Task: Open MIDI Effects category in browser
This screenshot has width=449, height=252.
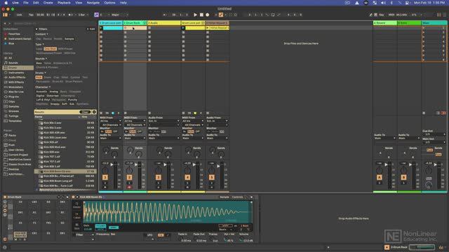Action: 16,83
